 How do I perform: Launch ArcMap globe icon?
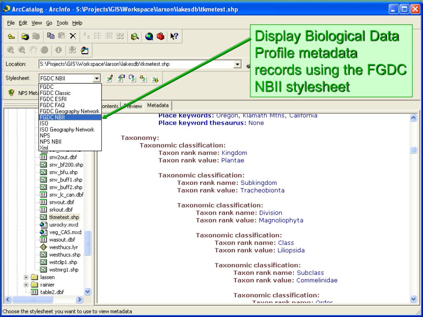point(149,36)
